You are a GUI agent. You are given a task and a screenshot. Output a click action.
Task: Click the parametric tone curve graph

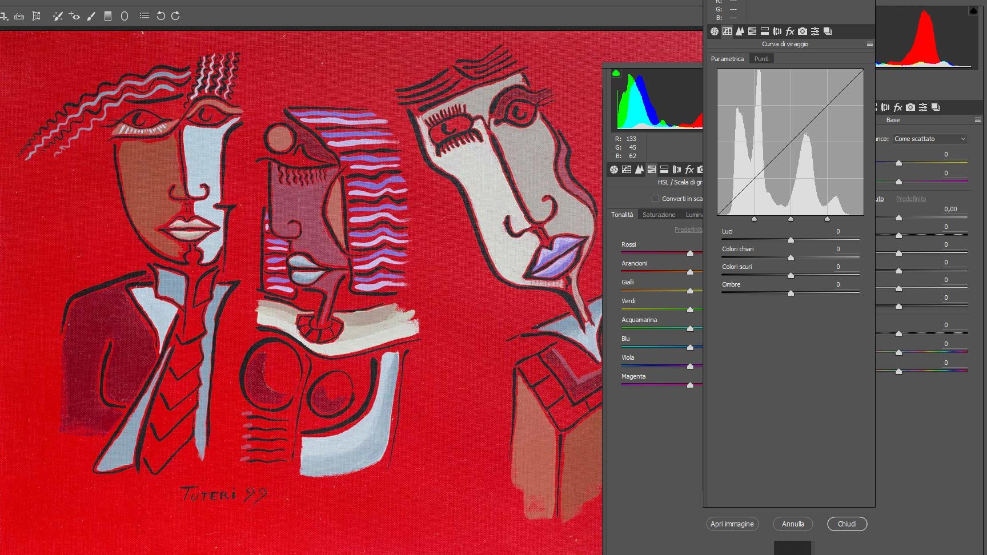pyautogui.click(x=791, y=142)
